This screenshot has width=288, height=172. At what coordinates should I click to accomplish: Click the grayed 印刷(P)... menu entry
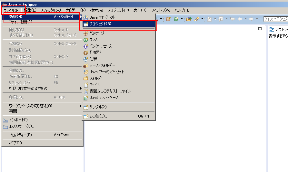click(42, 97)
